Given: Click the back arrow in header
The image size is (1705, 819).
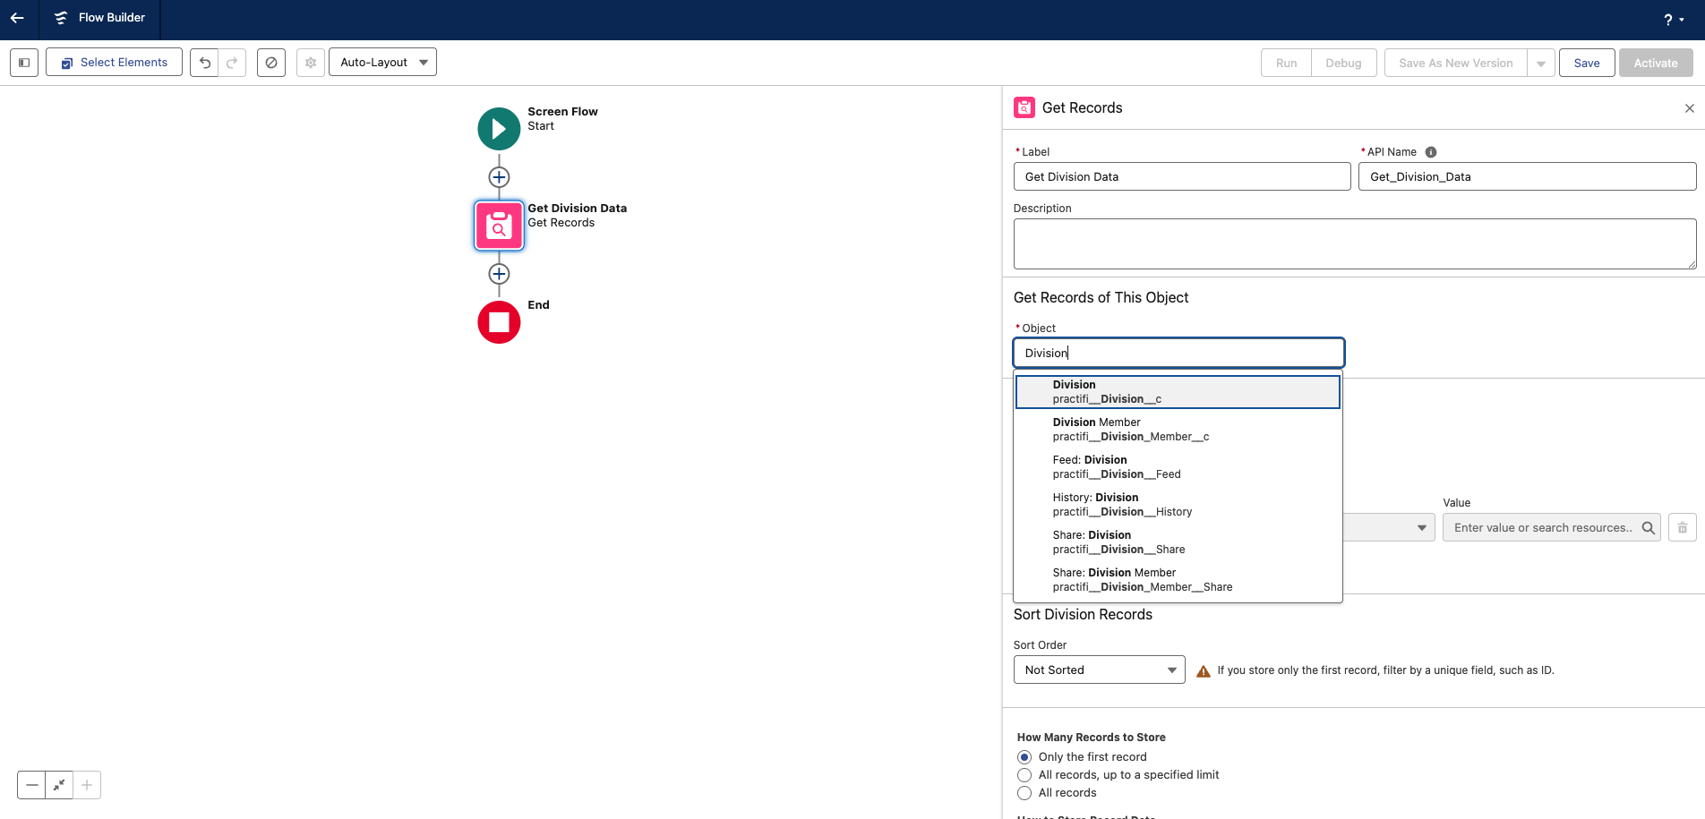Looking at the screenshot, I should click(17, 18).
